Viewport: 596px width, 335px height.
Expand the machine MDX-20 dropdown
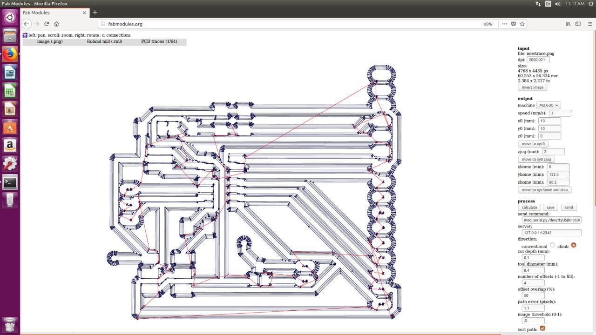point(548,105)
